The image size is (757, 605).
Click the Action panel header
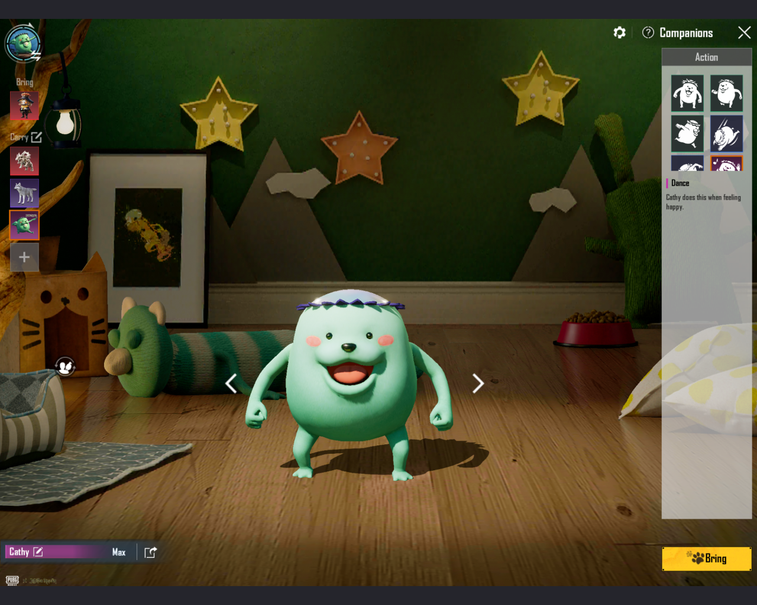click(x=707, y=57)
